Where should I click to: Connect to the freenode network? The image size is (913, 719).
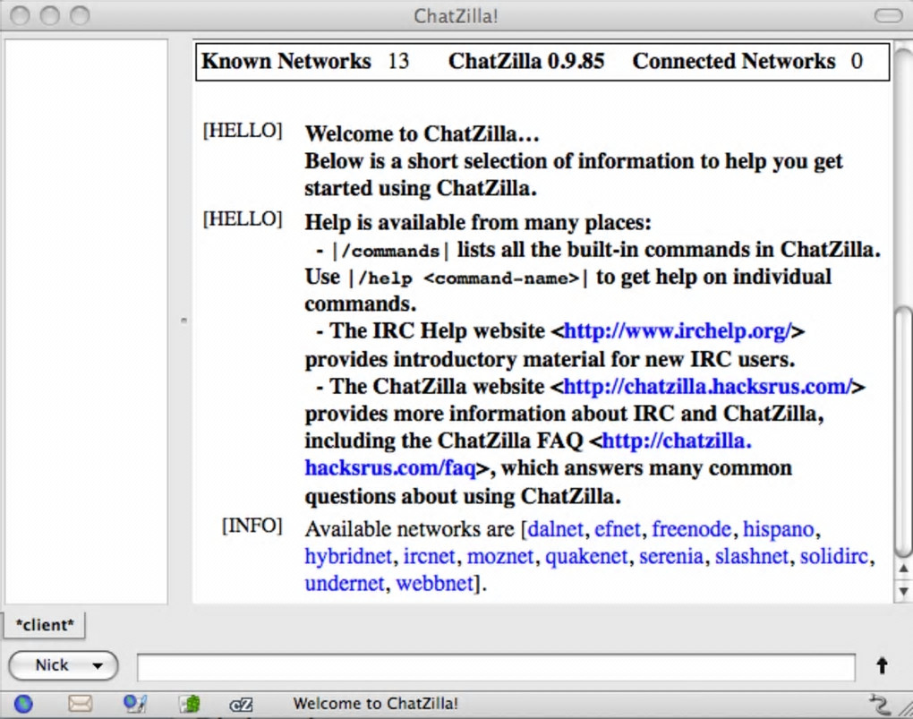691,529
